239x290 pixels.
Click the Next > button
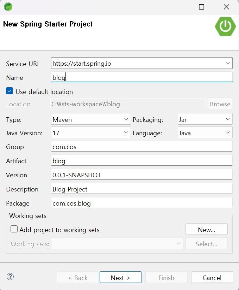(121, 277)
